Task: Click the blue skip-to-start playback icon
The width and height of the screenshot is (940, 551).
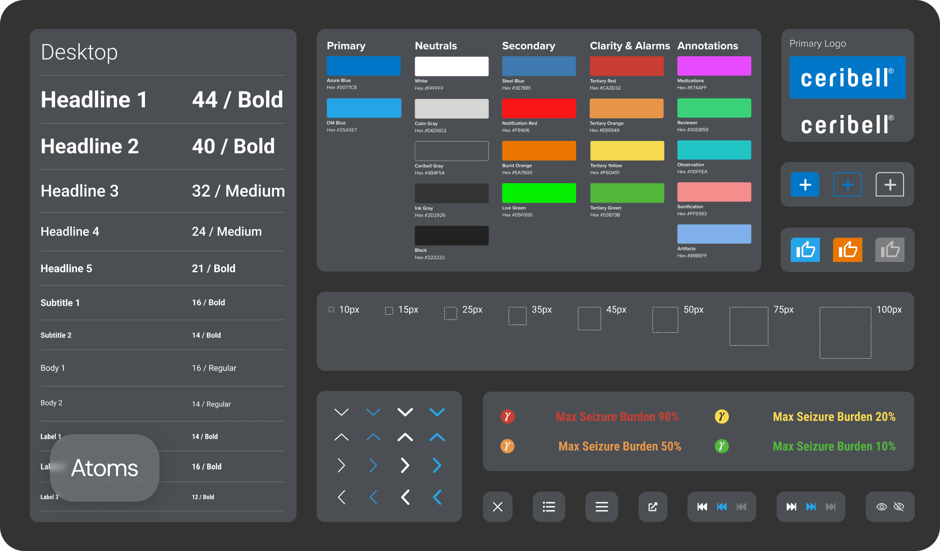Action: 722,507
